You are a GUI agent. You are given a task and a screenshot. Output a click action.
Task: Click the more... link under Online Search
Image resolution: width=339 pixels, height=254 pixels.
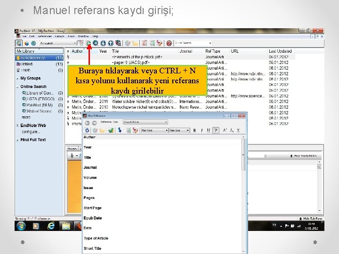coord(26,117)
